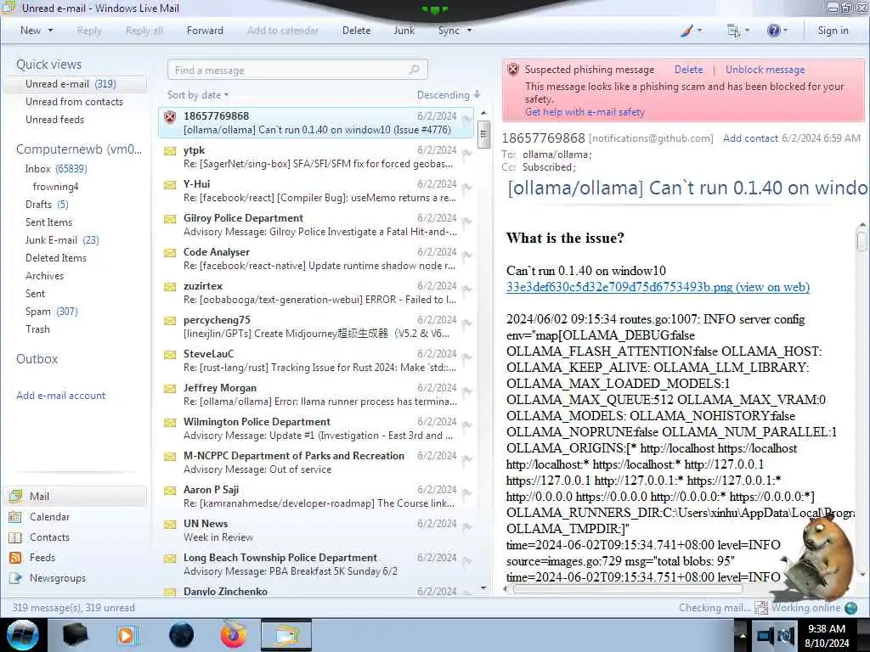
Task: Click the envelope icon beside UN News
Action: click(x=170, y=524)
